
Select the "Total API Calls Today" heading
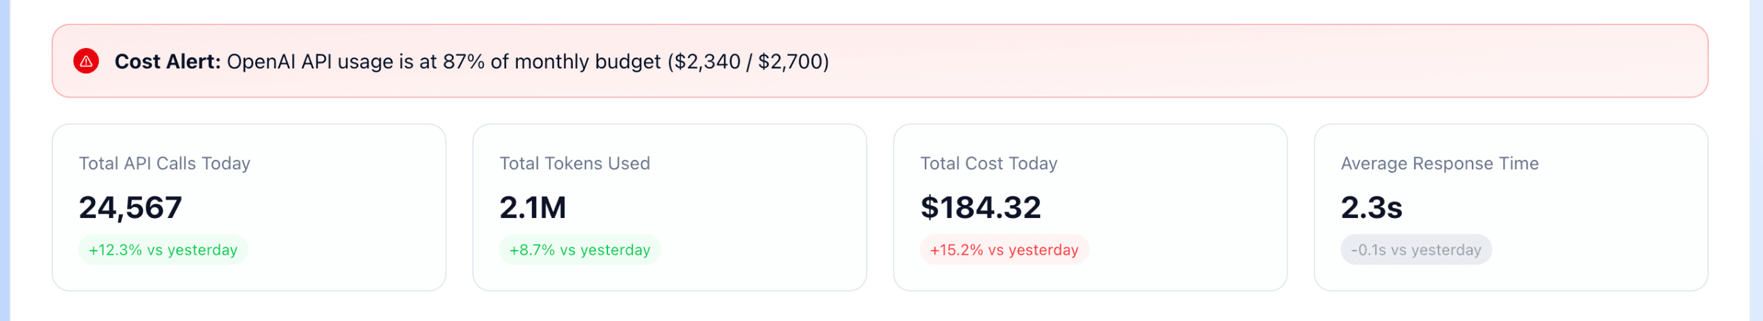[164, 163]
